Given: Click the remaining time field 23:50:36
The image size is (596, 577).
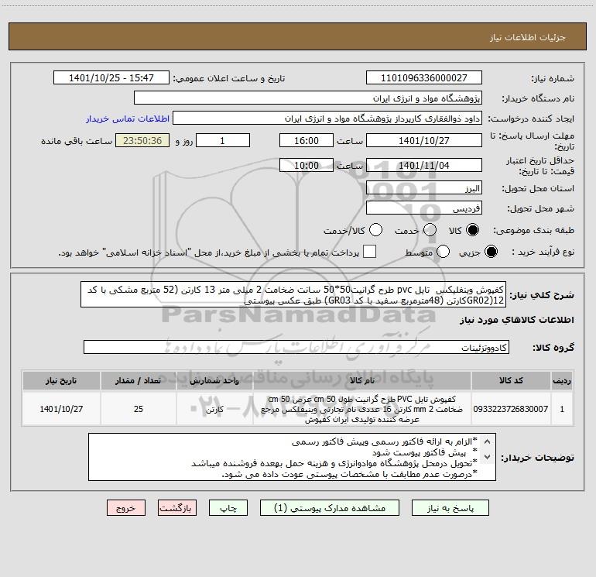Looking at the screenshot, I should [142, 140].
